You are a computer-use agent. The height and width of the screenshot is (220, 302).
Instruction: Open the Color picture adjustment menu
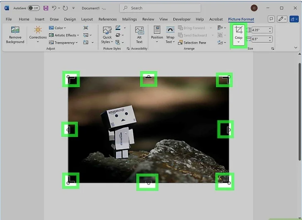[x=57, y=28]
